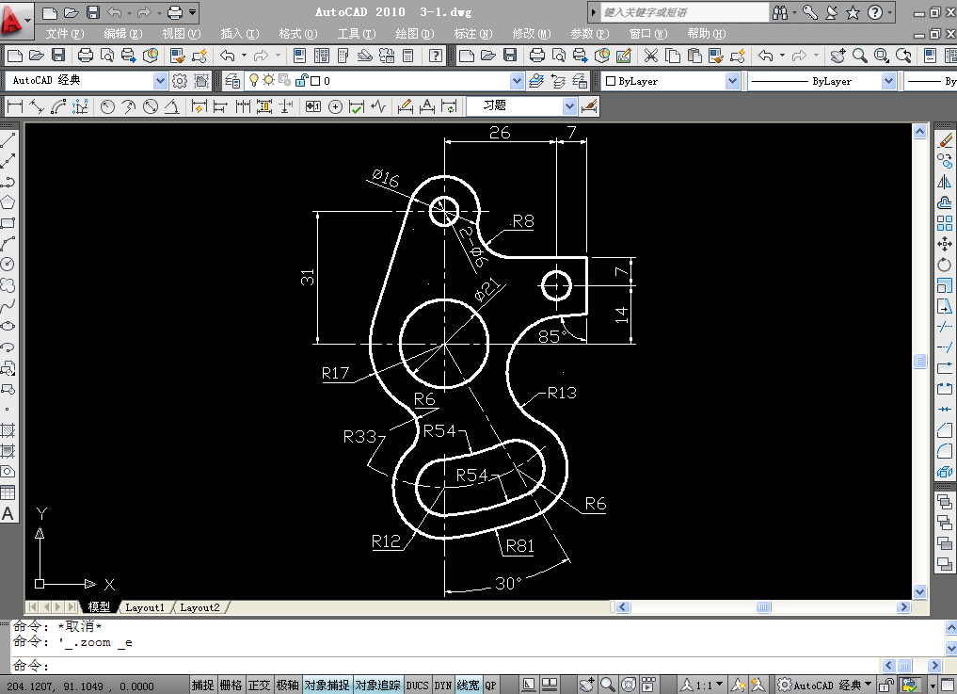Select the Polygon draw tool
Viewport: 957px width, 694px height.
point(8,202)
